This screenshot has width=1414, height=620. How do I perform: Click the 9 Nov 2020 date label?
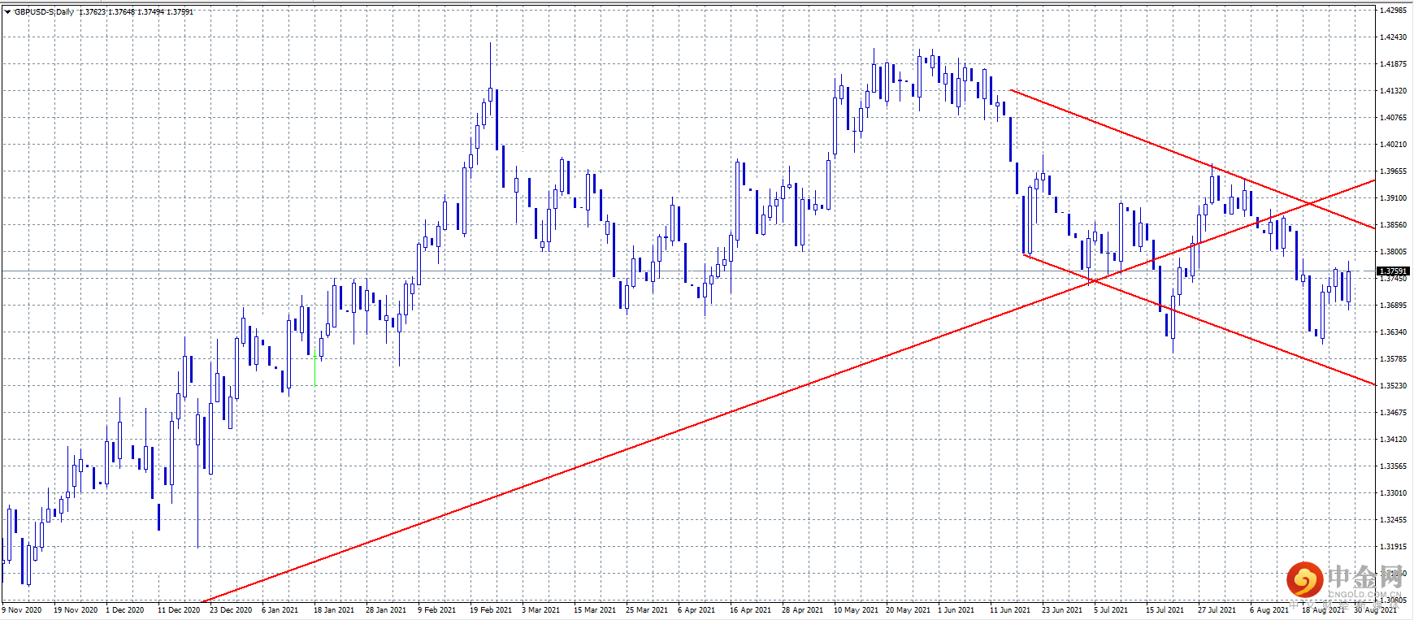22,609
